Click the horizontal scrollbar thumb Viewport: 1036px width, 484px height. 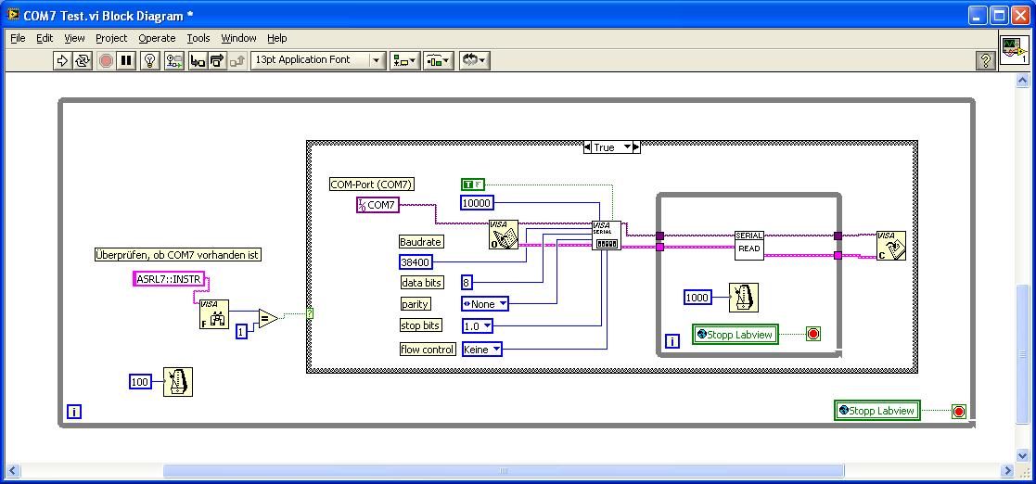[x=504, y=471]
